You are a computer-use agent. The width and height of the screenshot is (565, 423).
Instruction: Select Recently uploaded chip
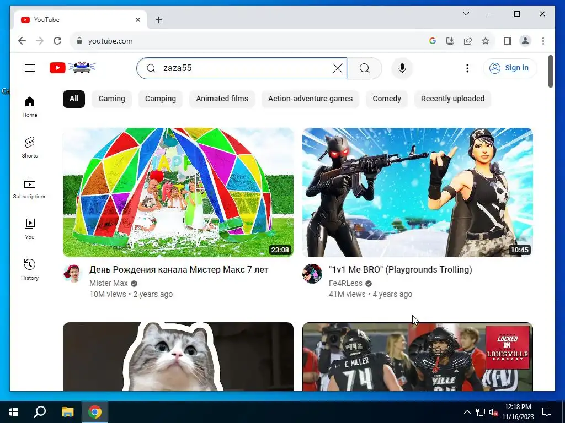pos(452,99)
